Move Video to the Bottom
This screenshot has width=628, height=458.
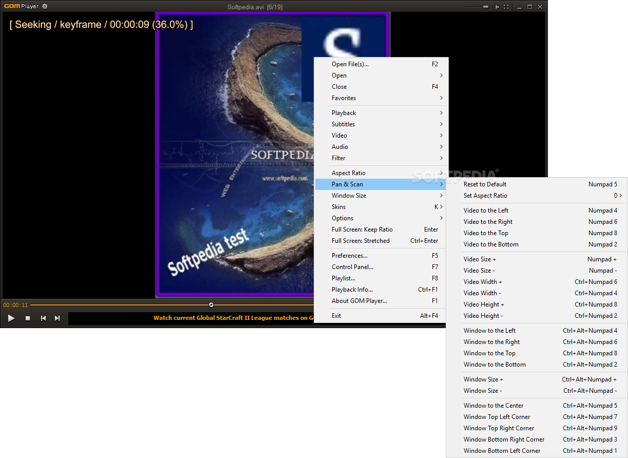(x=537, y=244)
